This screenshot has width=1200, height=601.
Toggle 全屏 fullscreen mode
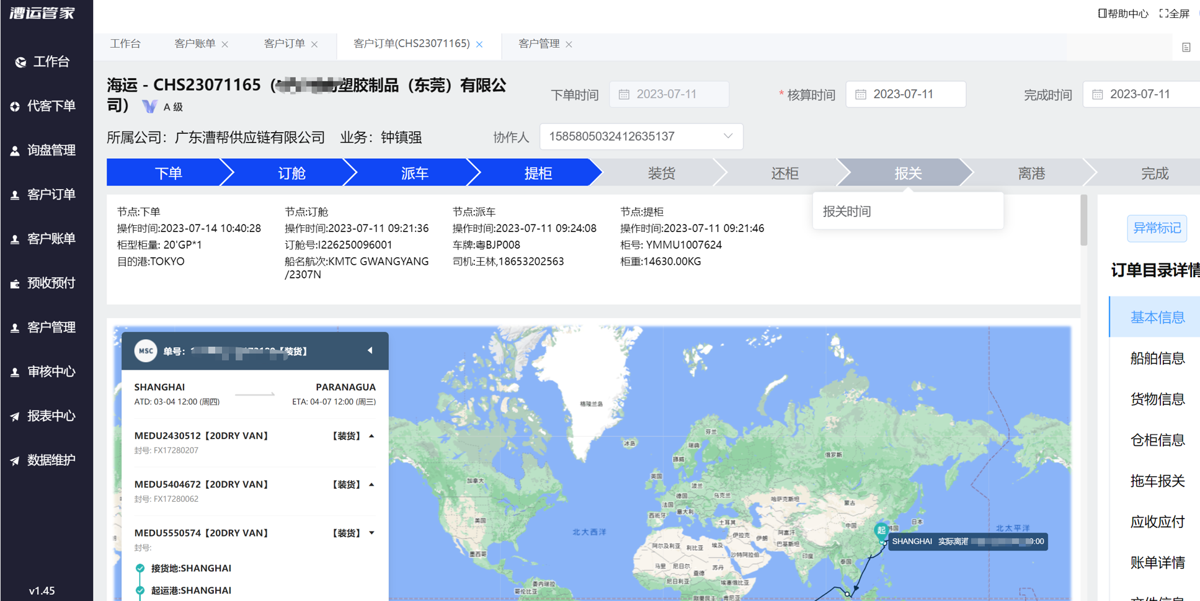(1175, 13)
